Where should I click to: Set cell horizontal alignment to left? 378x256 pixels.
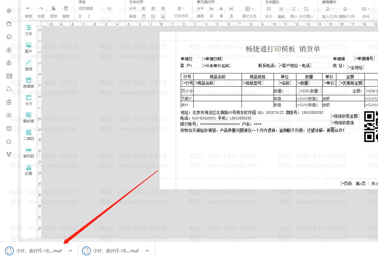[211, 9]
